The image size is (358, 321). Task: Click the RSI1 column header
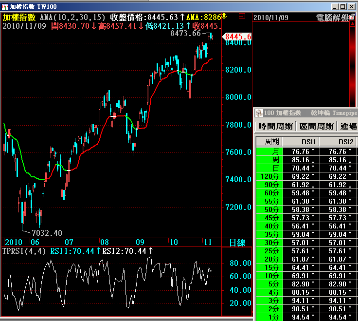coord(301,142)
